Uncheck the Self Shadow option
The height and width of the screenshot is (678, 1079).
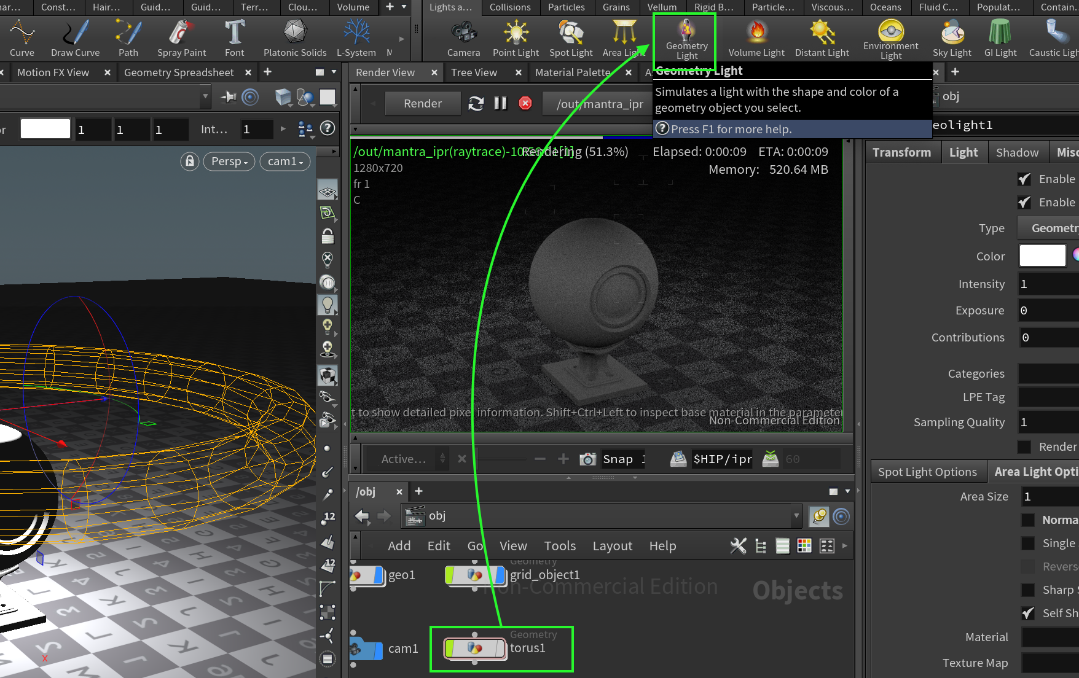coord(1027,613)
